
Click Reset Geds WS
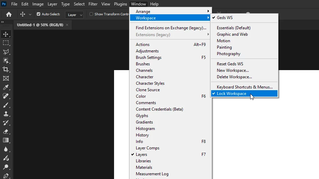[244, 64]
